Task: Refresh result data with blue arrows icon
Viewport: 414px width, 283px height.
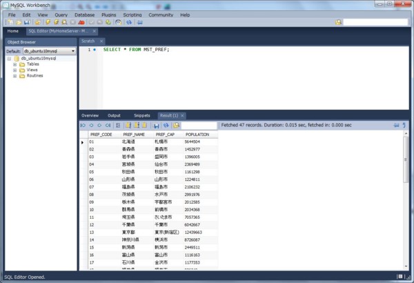Action: coord(166,125)
